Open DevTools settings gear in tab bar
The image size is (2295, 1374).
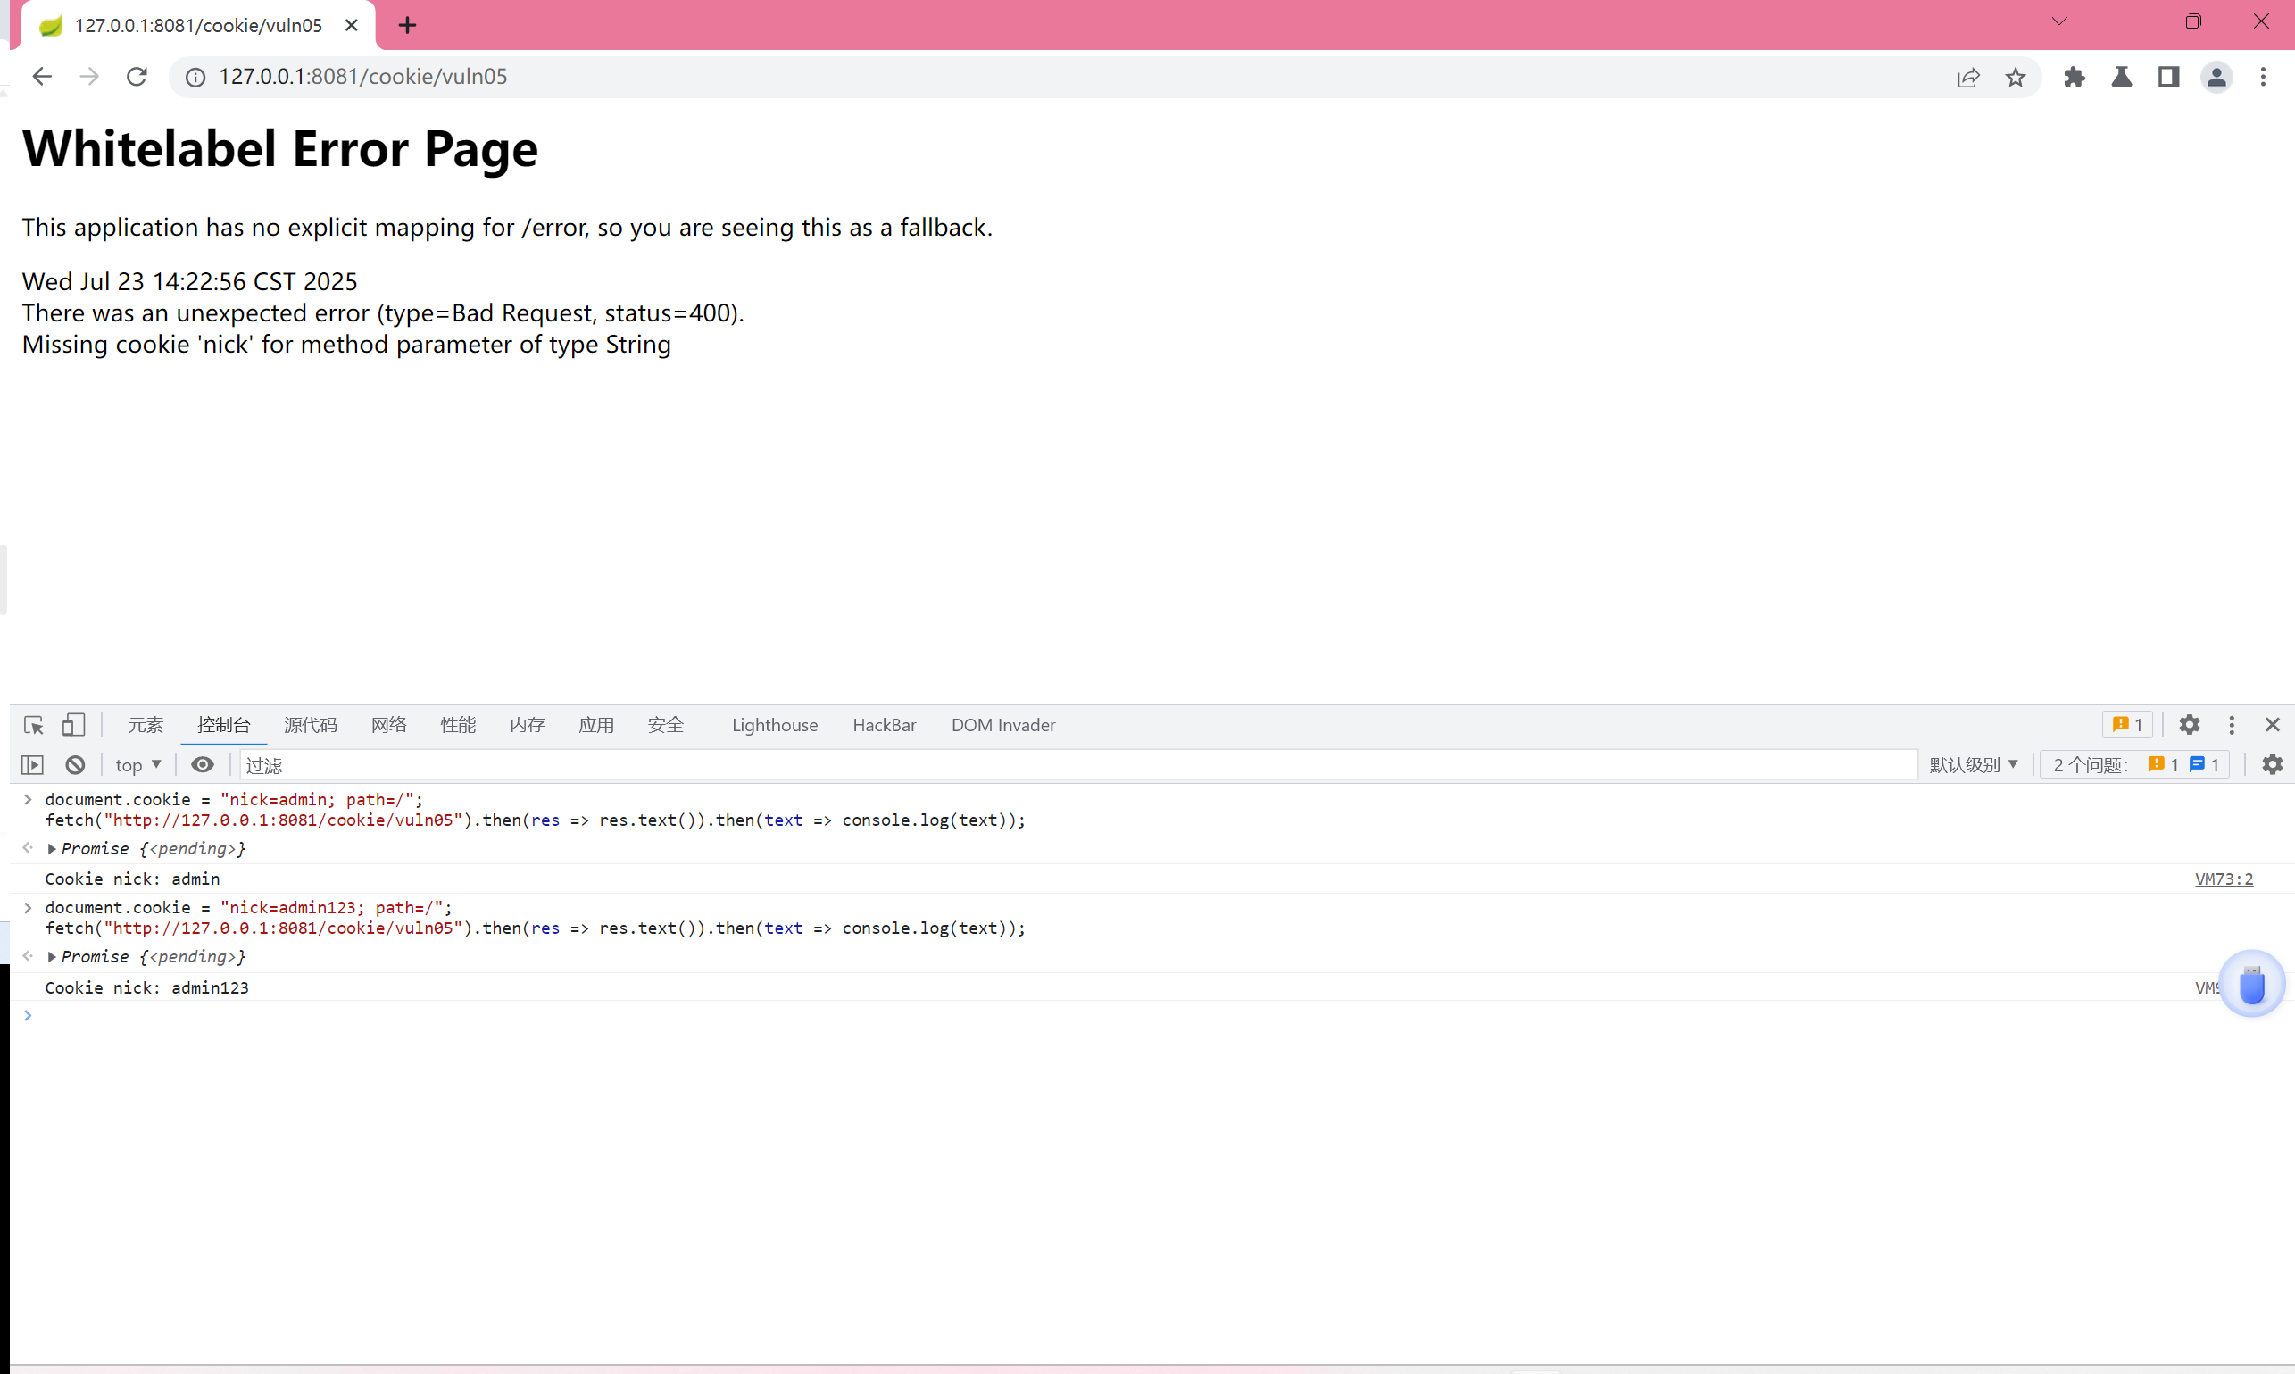2189,725
